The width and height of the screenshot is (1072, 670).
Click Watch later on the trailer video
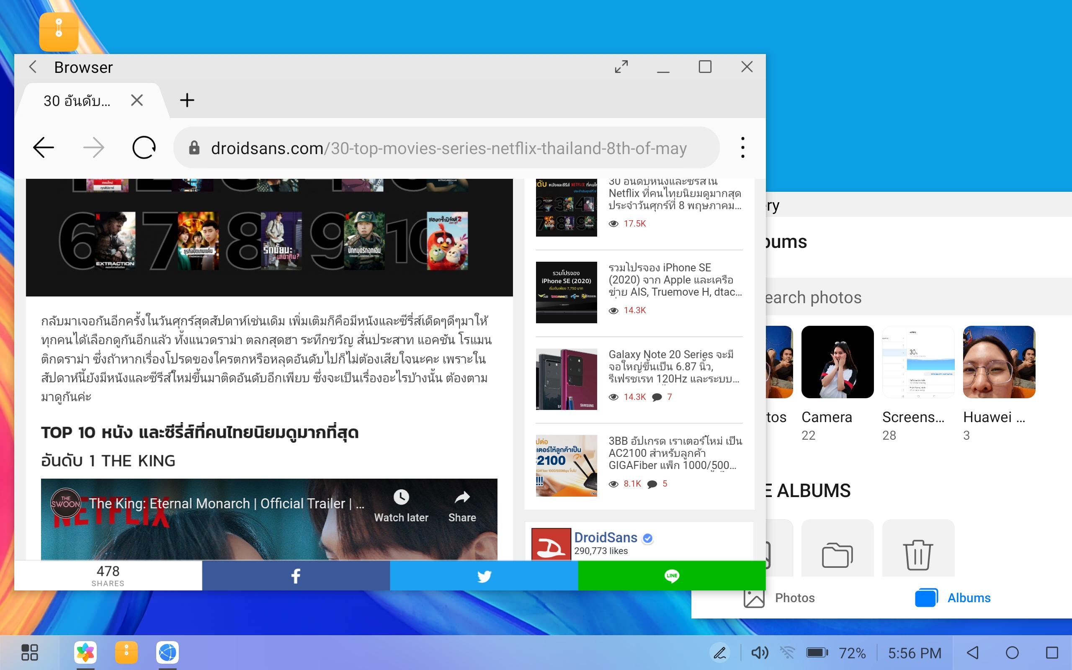click(401, 506)
